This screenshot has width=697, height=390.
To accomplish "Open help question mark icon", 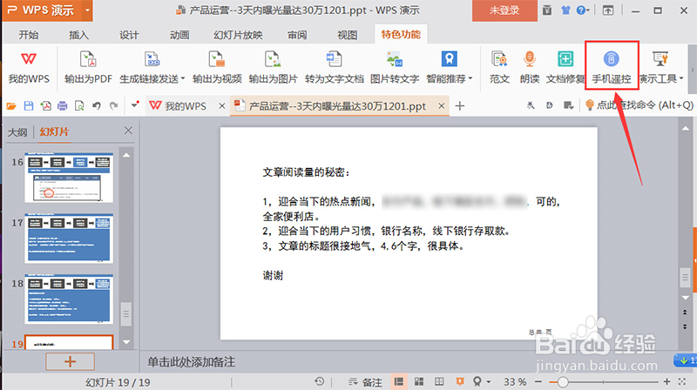I will point(580,10).
